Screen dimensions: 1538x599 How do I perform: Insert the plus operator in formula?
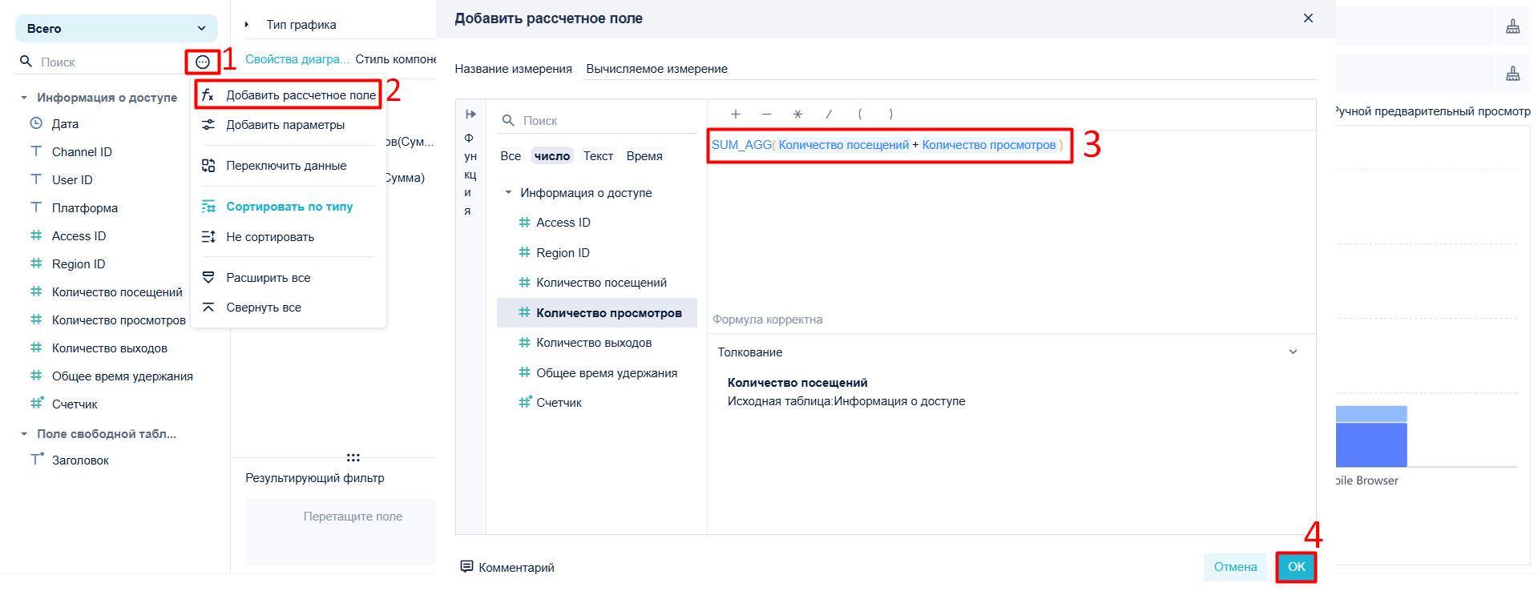[x=736, y=115]
